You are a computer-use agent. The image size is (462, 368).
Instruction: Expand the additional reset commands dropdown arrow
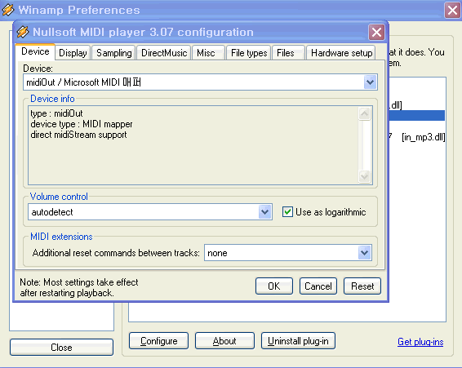point(365,252)
